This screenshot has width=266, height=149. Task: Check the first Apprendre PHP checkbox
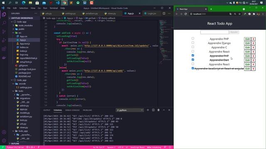[x=193, y=38]
